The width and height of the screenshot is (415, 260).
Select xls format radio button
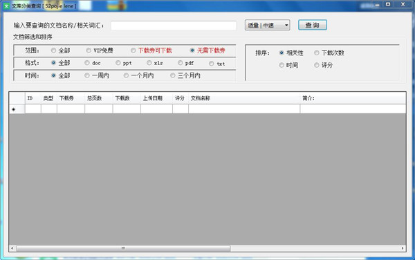pyautogui.click(x=155, y=63)
